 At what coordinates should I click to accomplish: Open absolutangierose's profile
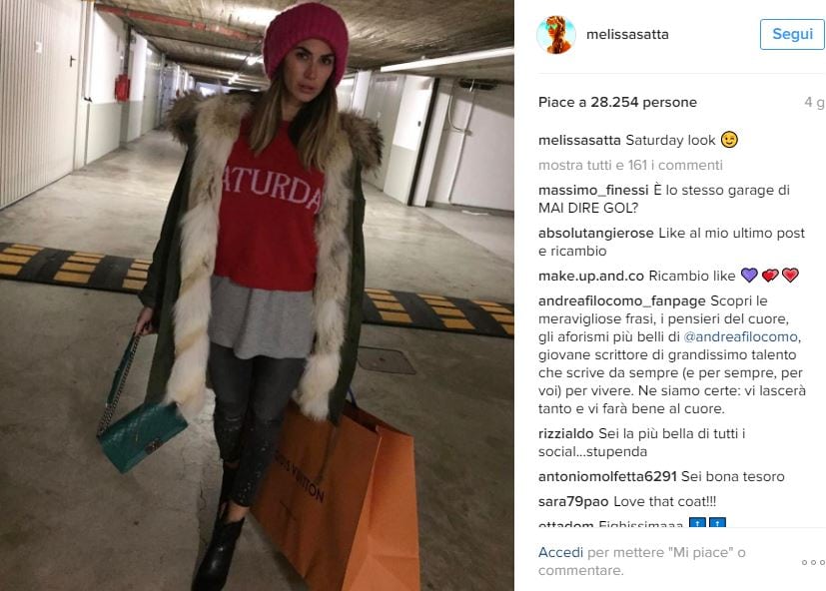(x=596, y=233)
